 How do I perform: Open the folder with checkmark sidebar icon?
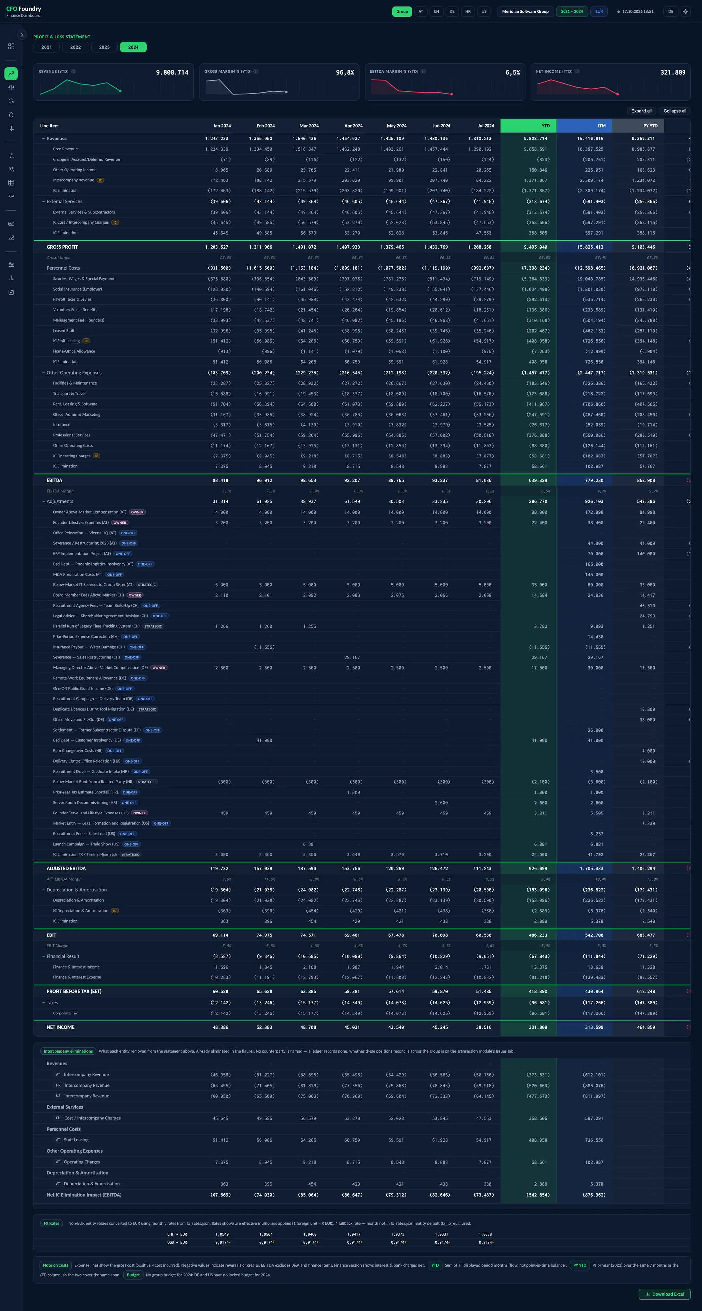point(11,292)
